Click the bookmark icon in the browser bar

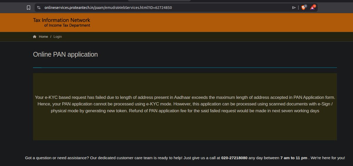[29, 8]
